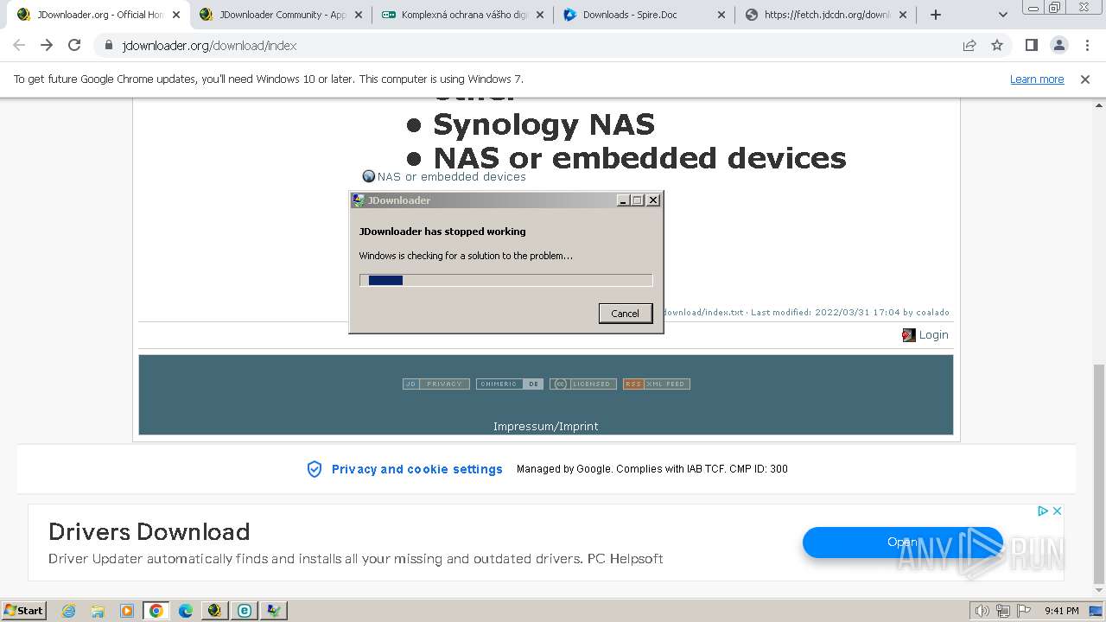Open Microsoft Edge from the taskbar

[x=186, y=611]
